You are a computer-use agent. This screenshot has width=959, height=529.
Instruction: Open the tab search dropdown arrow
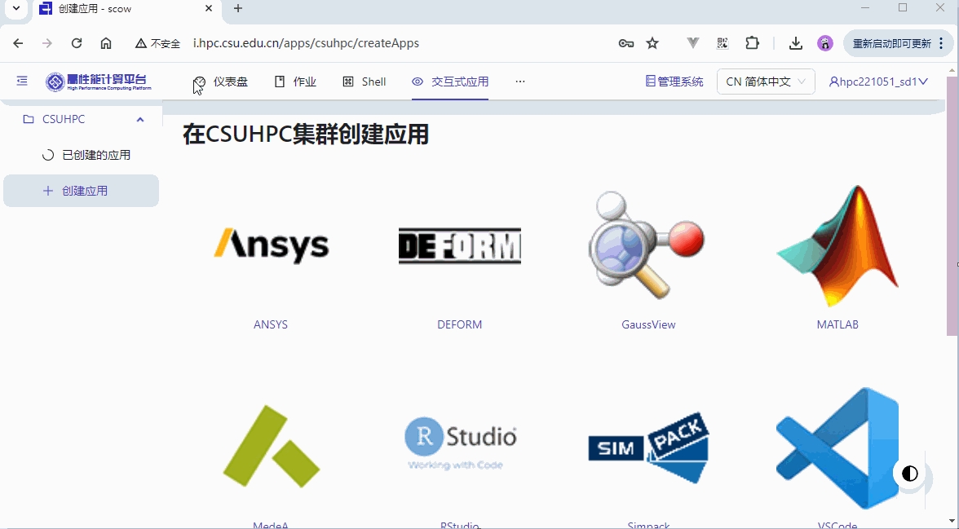(x=16, y=9)
